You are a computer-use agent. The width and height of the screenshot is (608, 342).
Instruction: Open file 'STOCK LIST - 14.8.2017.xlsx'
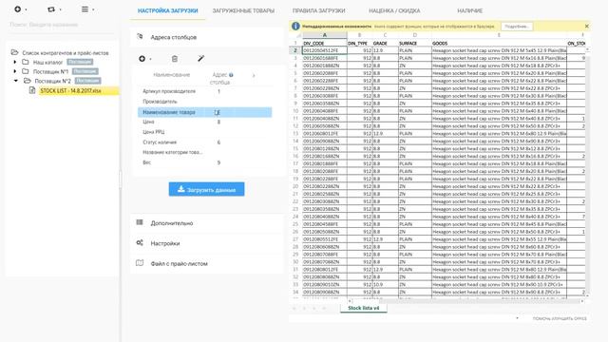[x=71, y=91]
